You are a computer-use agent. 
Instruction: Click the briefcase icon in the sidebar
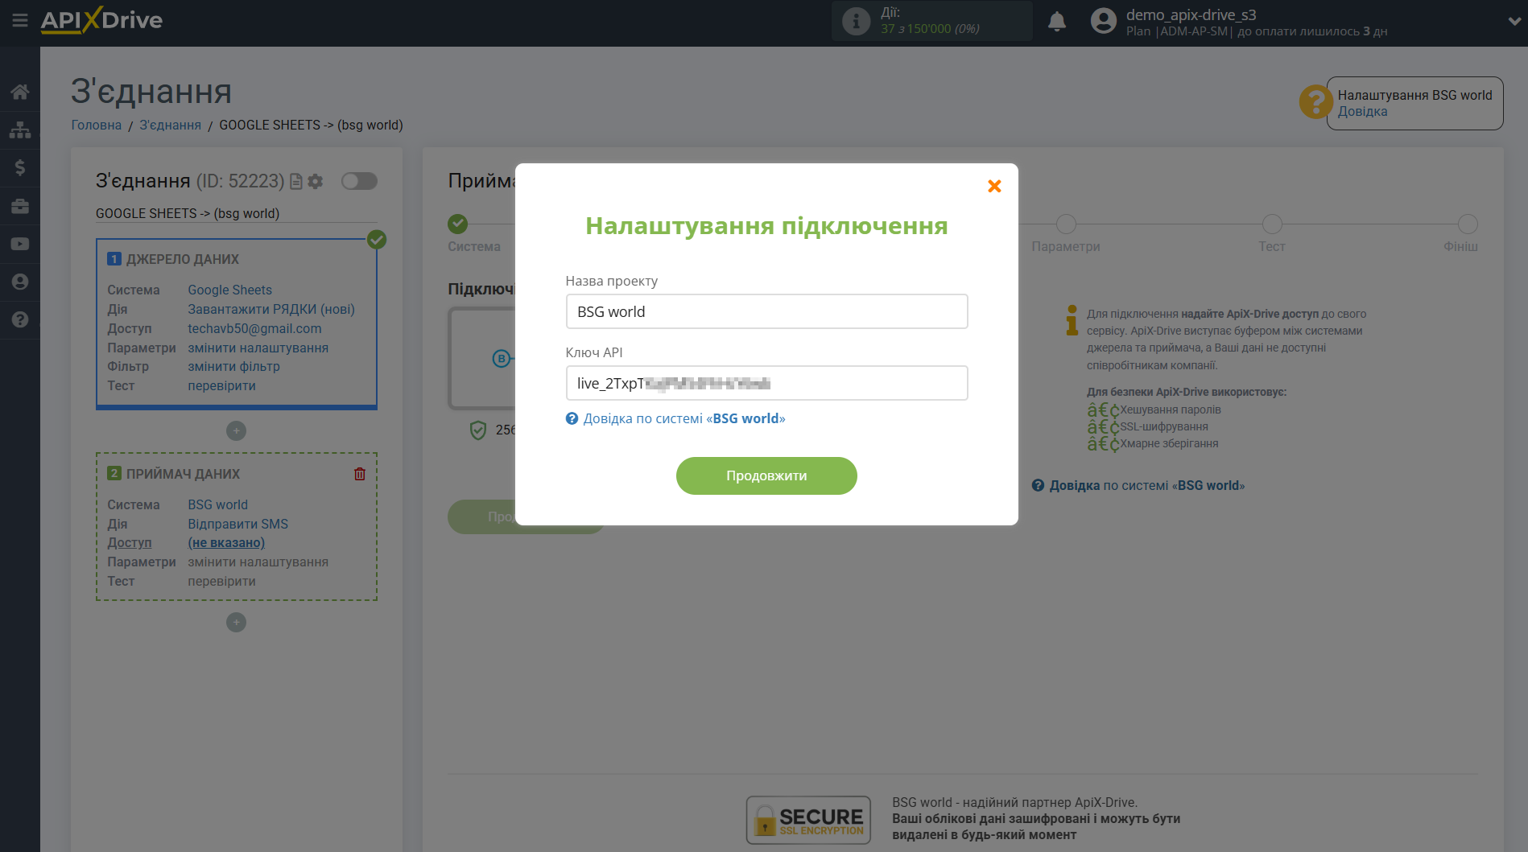pos(20,206)
